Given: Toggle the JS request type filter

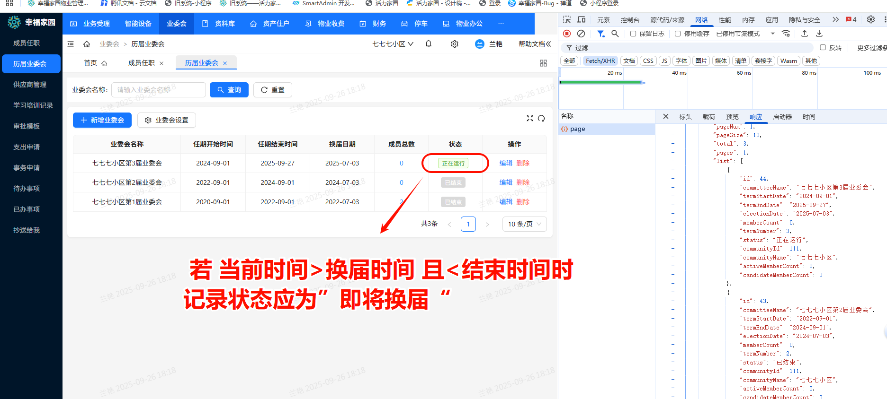Looking at the screenshot, I should coord(664,61).
